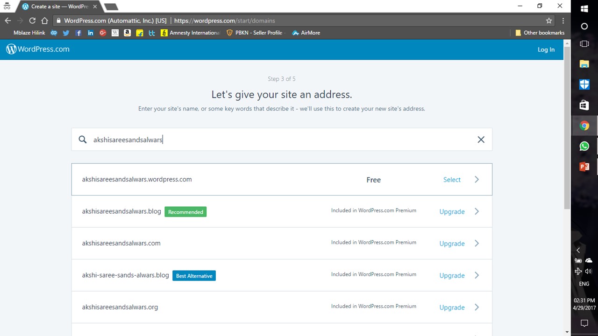Screen dimensions: 598x336
Task: Open WhatsApp from the taskbar
Action: (x=584, y=146)
